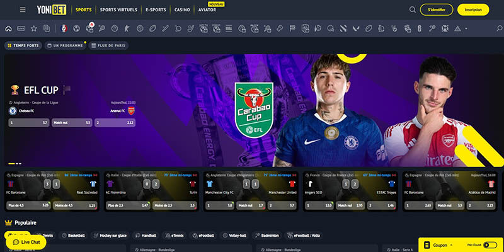Select Moins de 2.5 on Fiorentina-Turin

click(x=175, y=206)
